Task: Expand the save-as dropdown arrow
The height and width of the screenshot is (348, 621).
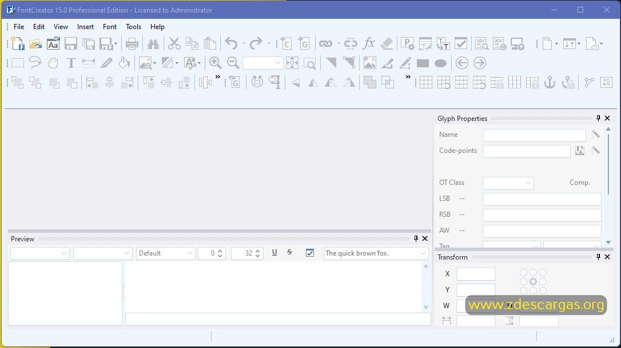Action: click(x=116, y=43)
